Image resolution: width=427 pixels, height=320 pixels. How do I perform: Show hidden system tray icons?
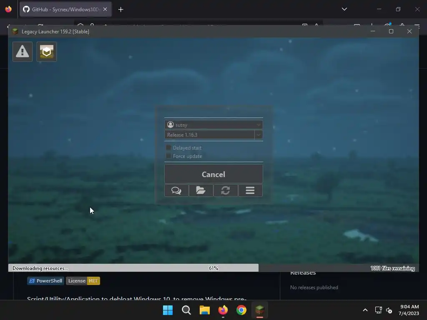(365, 310)
